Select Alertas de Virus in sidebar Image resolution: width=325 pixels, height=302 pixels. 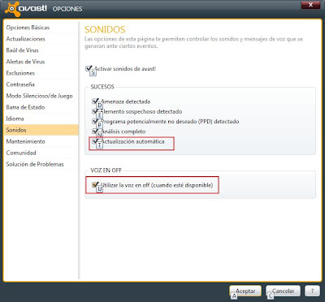(25, 62)
